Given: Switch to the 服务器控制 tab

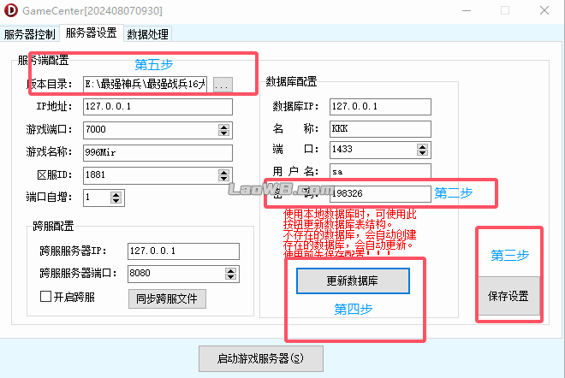Looking at the screenshot, I should (29, 34).
